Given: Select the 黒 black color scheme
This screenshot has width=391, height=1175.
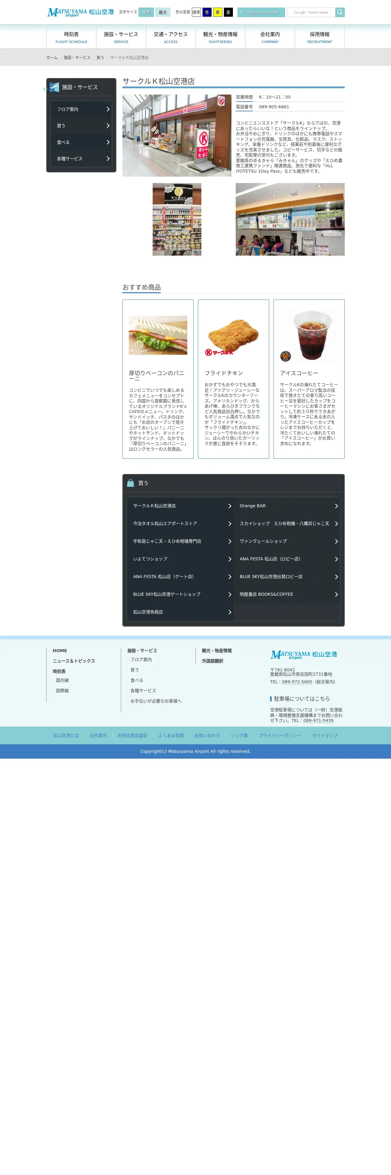Looking at the screenshot, I should tap(228, 12).
